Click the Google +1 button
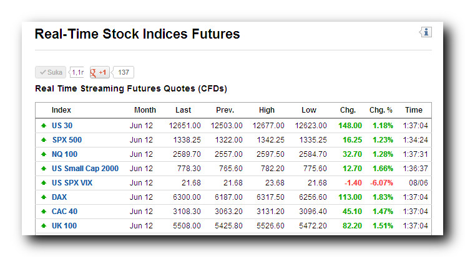 (100, 73)
